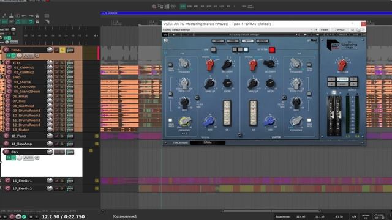The height and width of the screenshot is (220, 392).
Task: Mute the DRMs track
Action: tap(57, 50)
